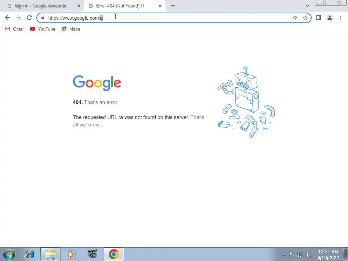348x261 pixels.
Task: Click the broken robot illustration
Action: [x=246, y=102]
